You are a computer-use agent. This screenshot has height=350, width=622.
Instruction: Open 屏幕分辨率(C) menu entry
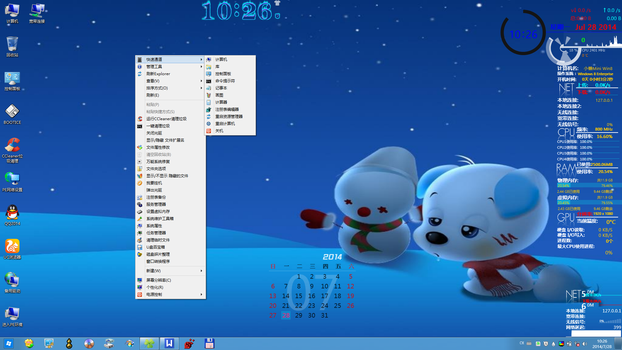[170, 280]
